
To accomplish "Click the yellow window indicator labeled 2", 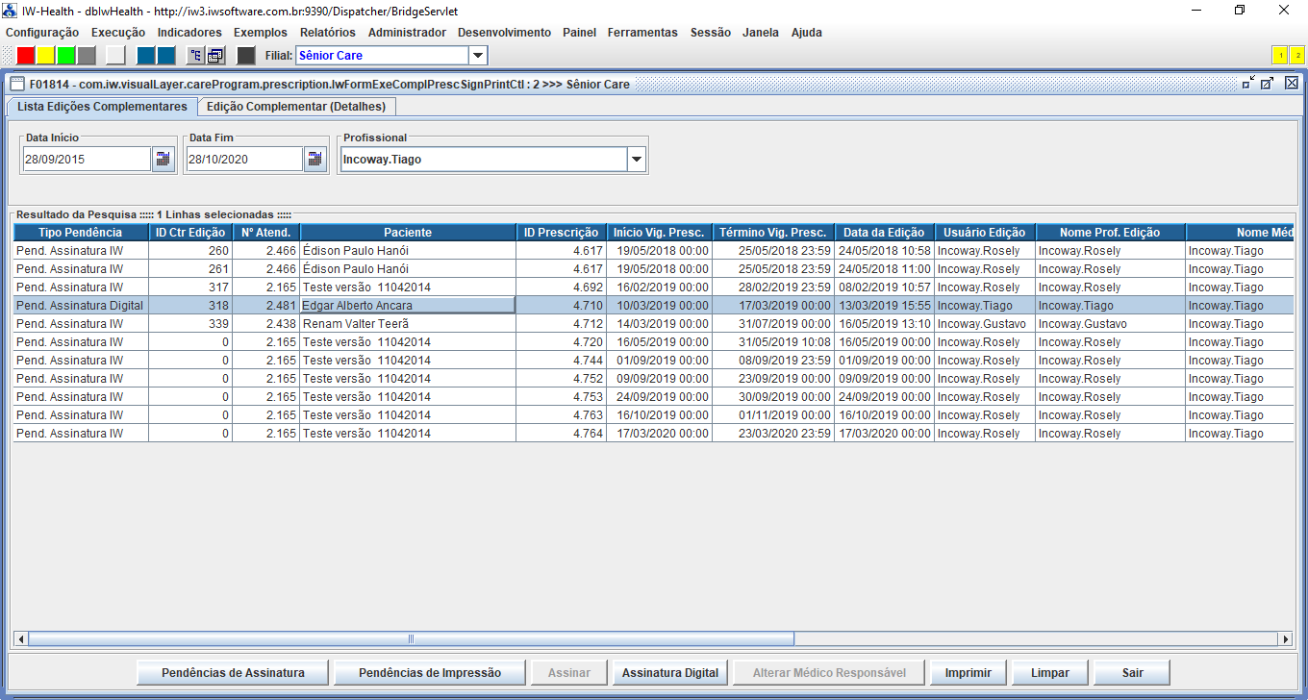I will pyautogui.click(x=1296, y=56).
